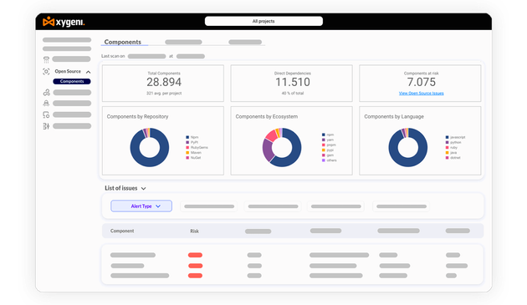Toggle gem legend entry in Ecosystem chart
527x305 pixels.
pos(328,155)
